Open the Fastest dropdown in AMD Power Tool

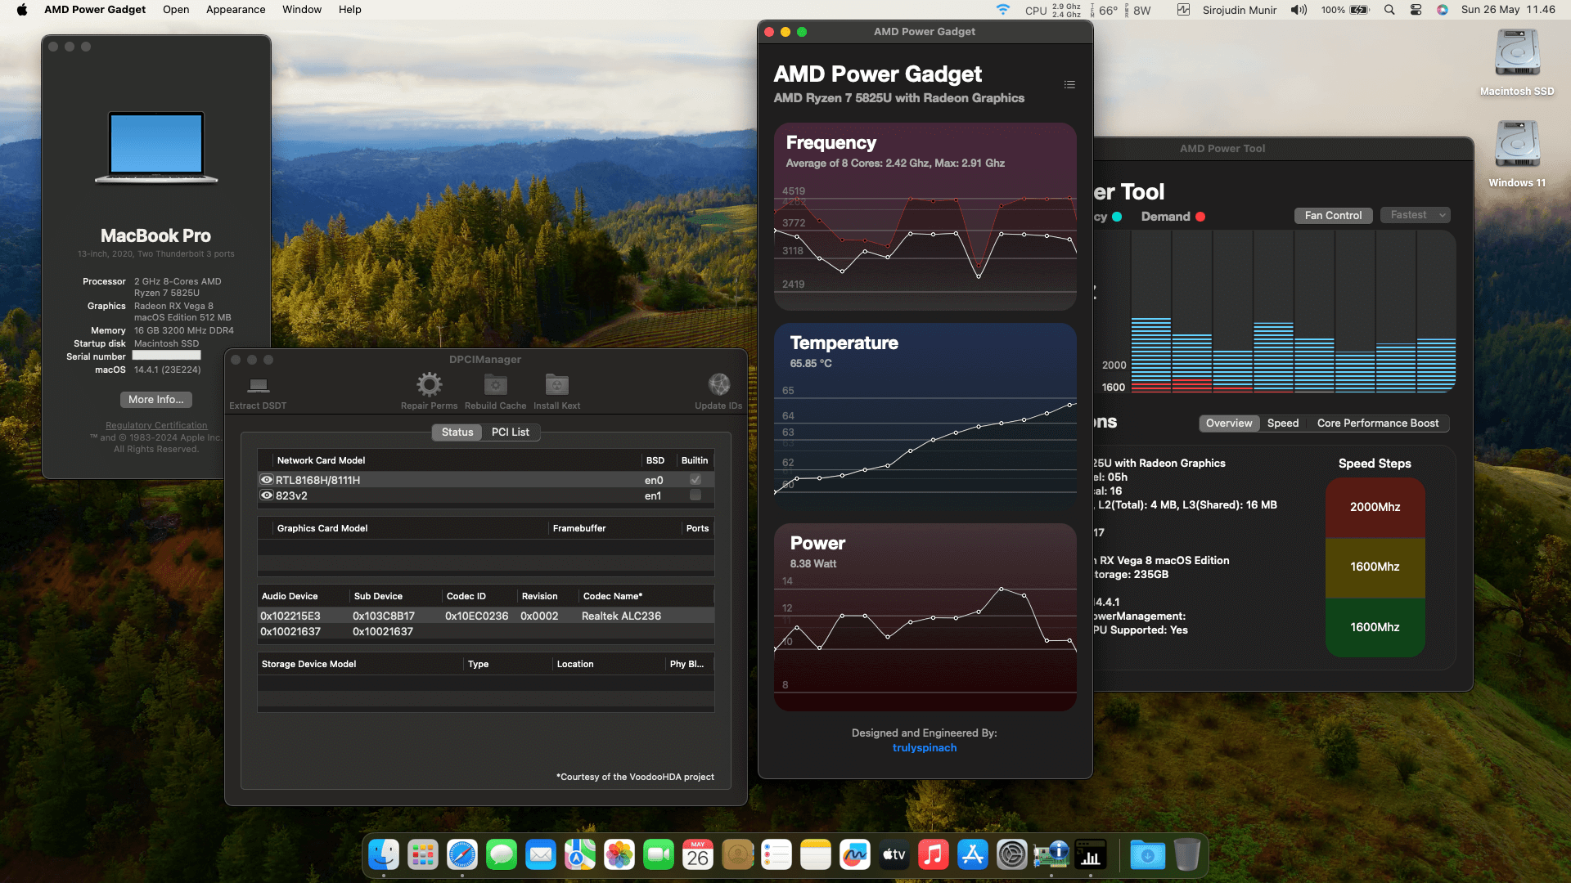coord(1416,215)
